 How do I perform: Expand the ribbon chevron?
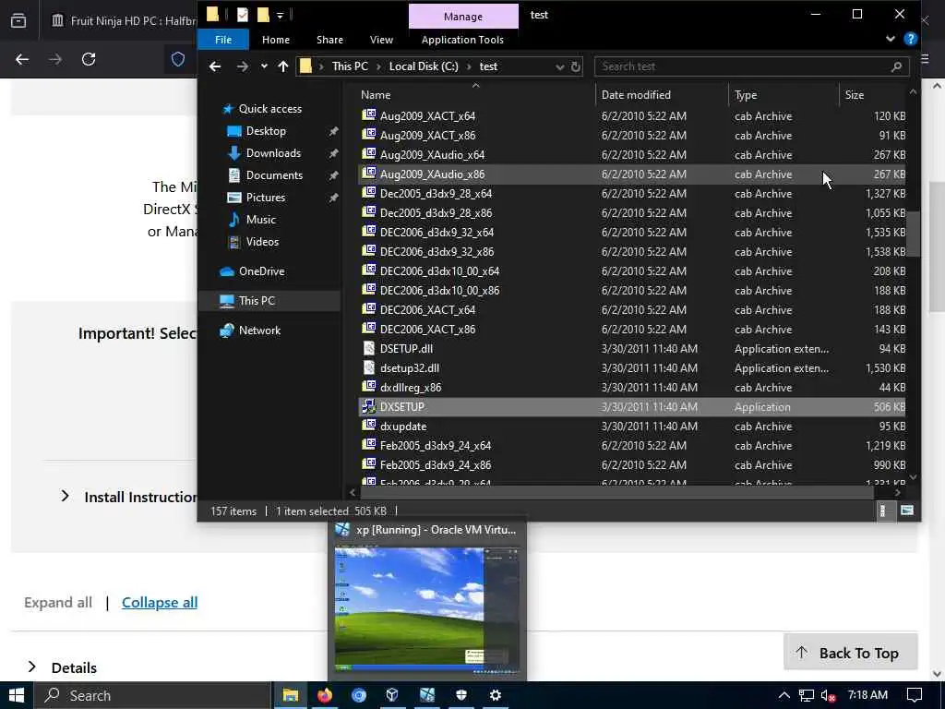[891, 39]
